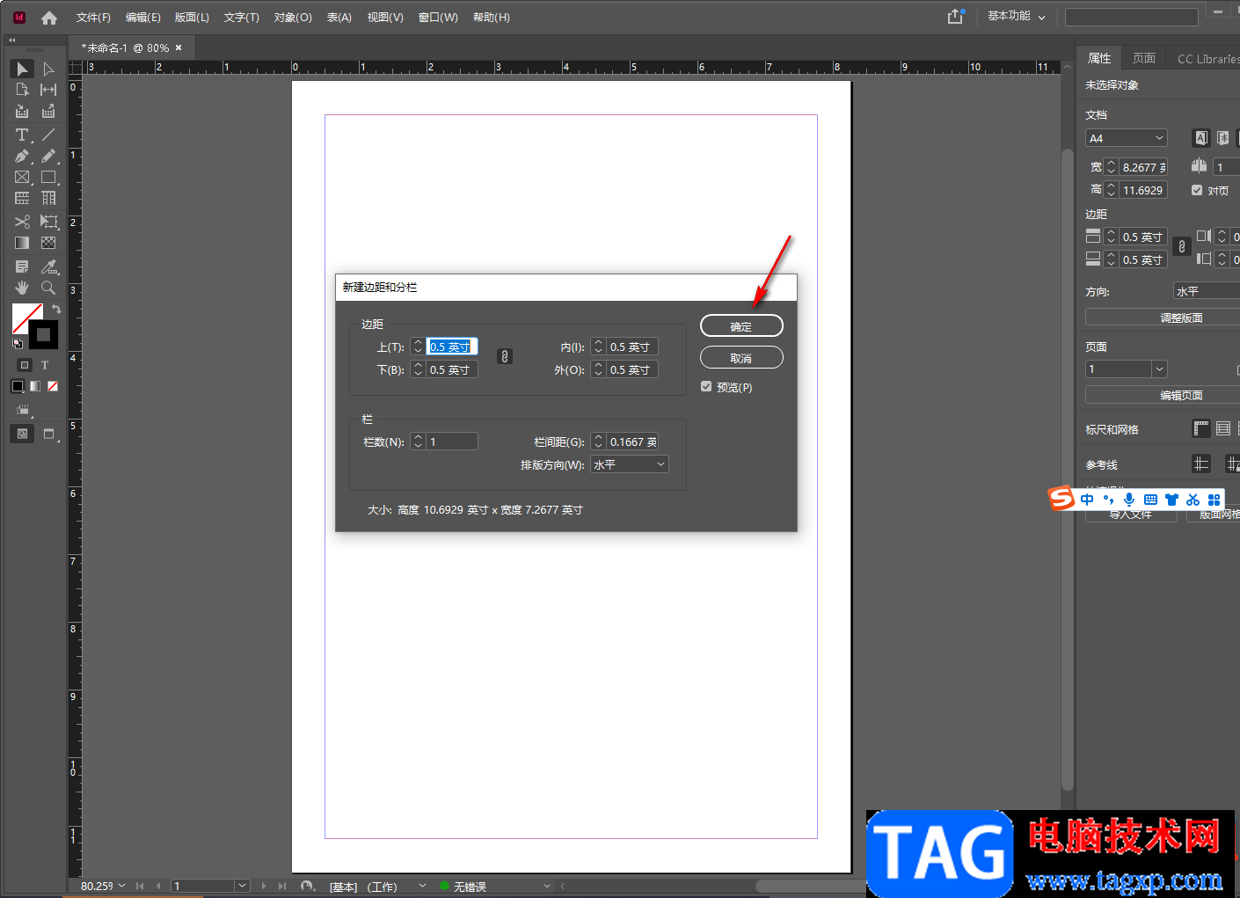This screenshot has height=898, width=1240.
Task: Select the Note tool
Action: click(22, 266)
